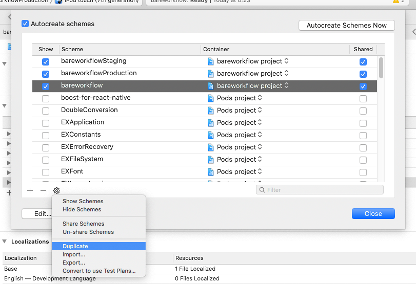The width and height of the screenshot is (416, 284).
Task: Click project icon in EXErrorRecovery row
Action: pos(211,147)
